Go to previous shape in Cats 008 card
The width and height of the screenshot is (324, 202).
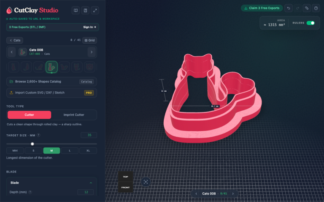tap(11, 52)
